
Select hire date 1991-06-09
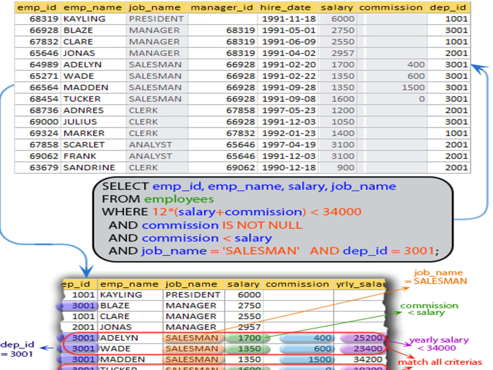(288, 41)
